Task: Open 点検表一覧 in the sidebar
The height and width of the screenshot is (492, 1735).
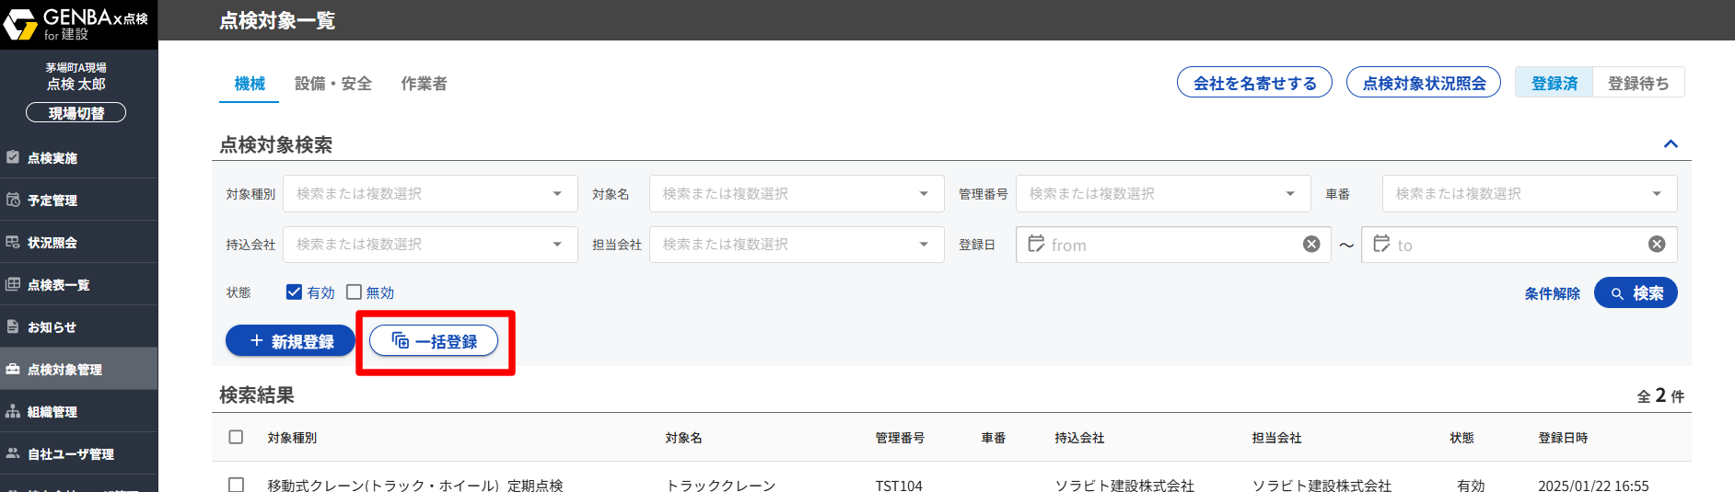Action: (57, 285)
